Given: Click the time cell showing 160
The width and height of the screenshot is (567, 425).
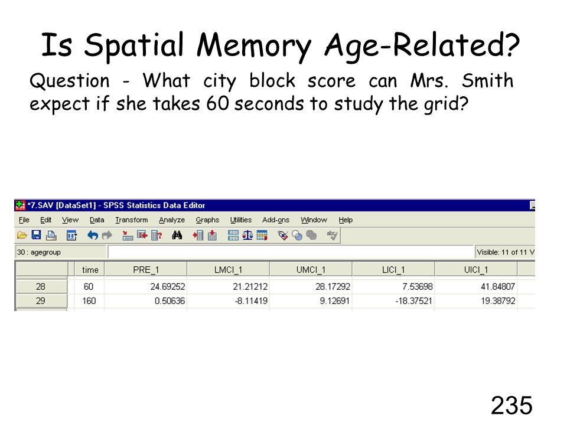Looking at the screenshot, I should click(x=89, y=300).
